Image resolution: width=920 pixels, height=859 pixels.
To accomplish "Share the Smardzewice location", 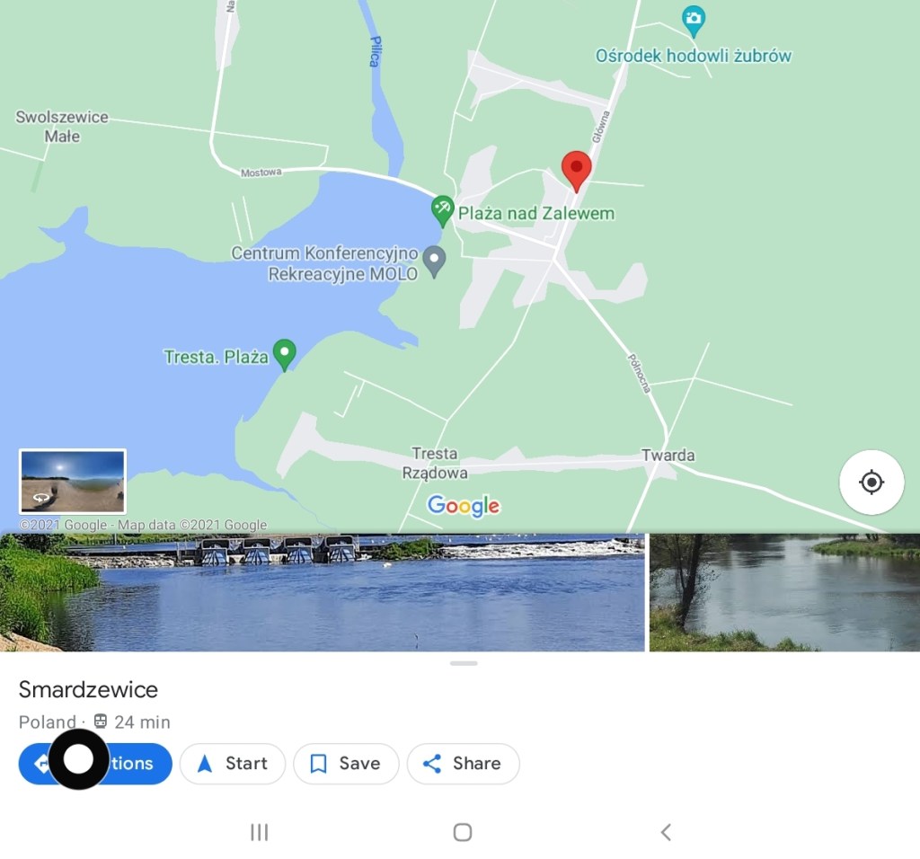I will (x=463, y=764).
